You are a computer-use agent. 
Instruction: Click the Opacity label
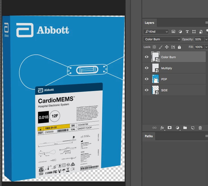188,39
